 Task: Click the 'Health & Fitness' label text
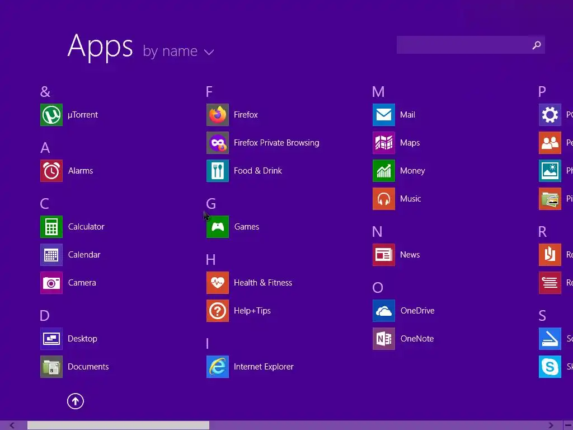(x=263, y=283)
